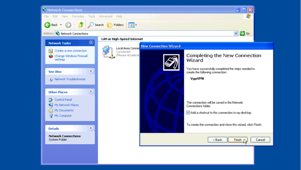Cancel the New Connection Wizard
The width and height of the screenshot is (301, 170).
tap(260, 140)
